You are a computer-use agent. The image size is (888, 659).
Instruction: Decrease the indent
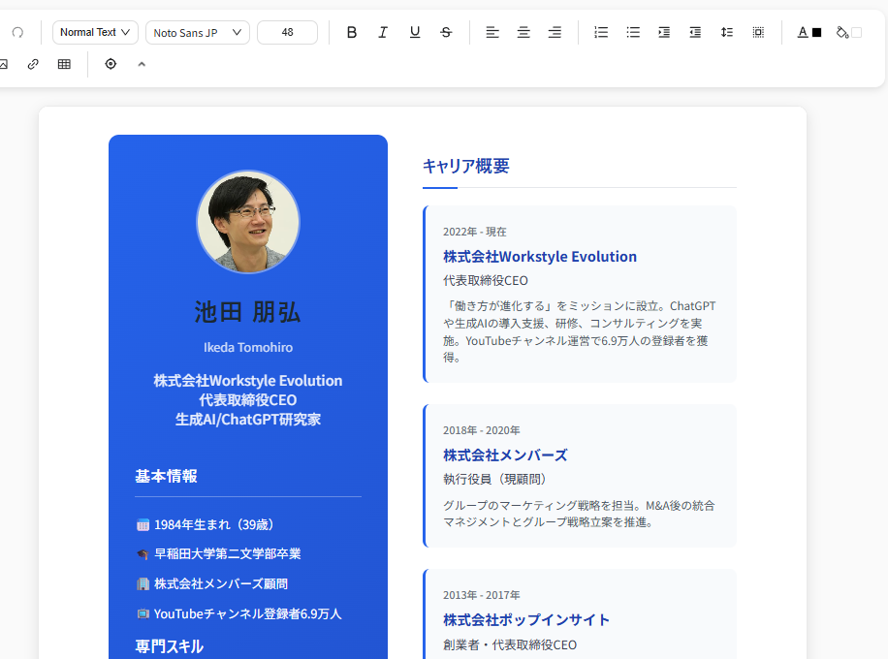coord(695,32)
